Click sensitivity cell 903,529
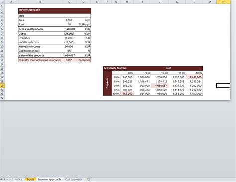Viewport: 236px width, 182px height. pyautogui.click(x=127, y=81)
